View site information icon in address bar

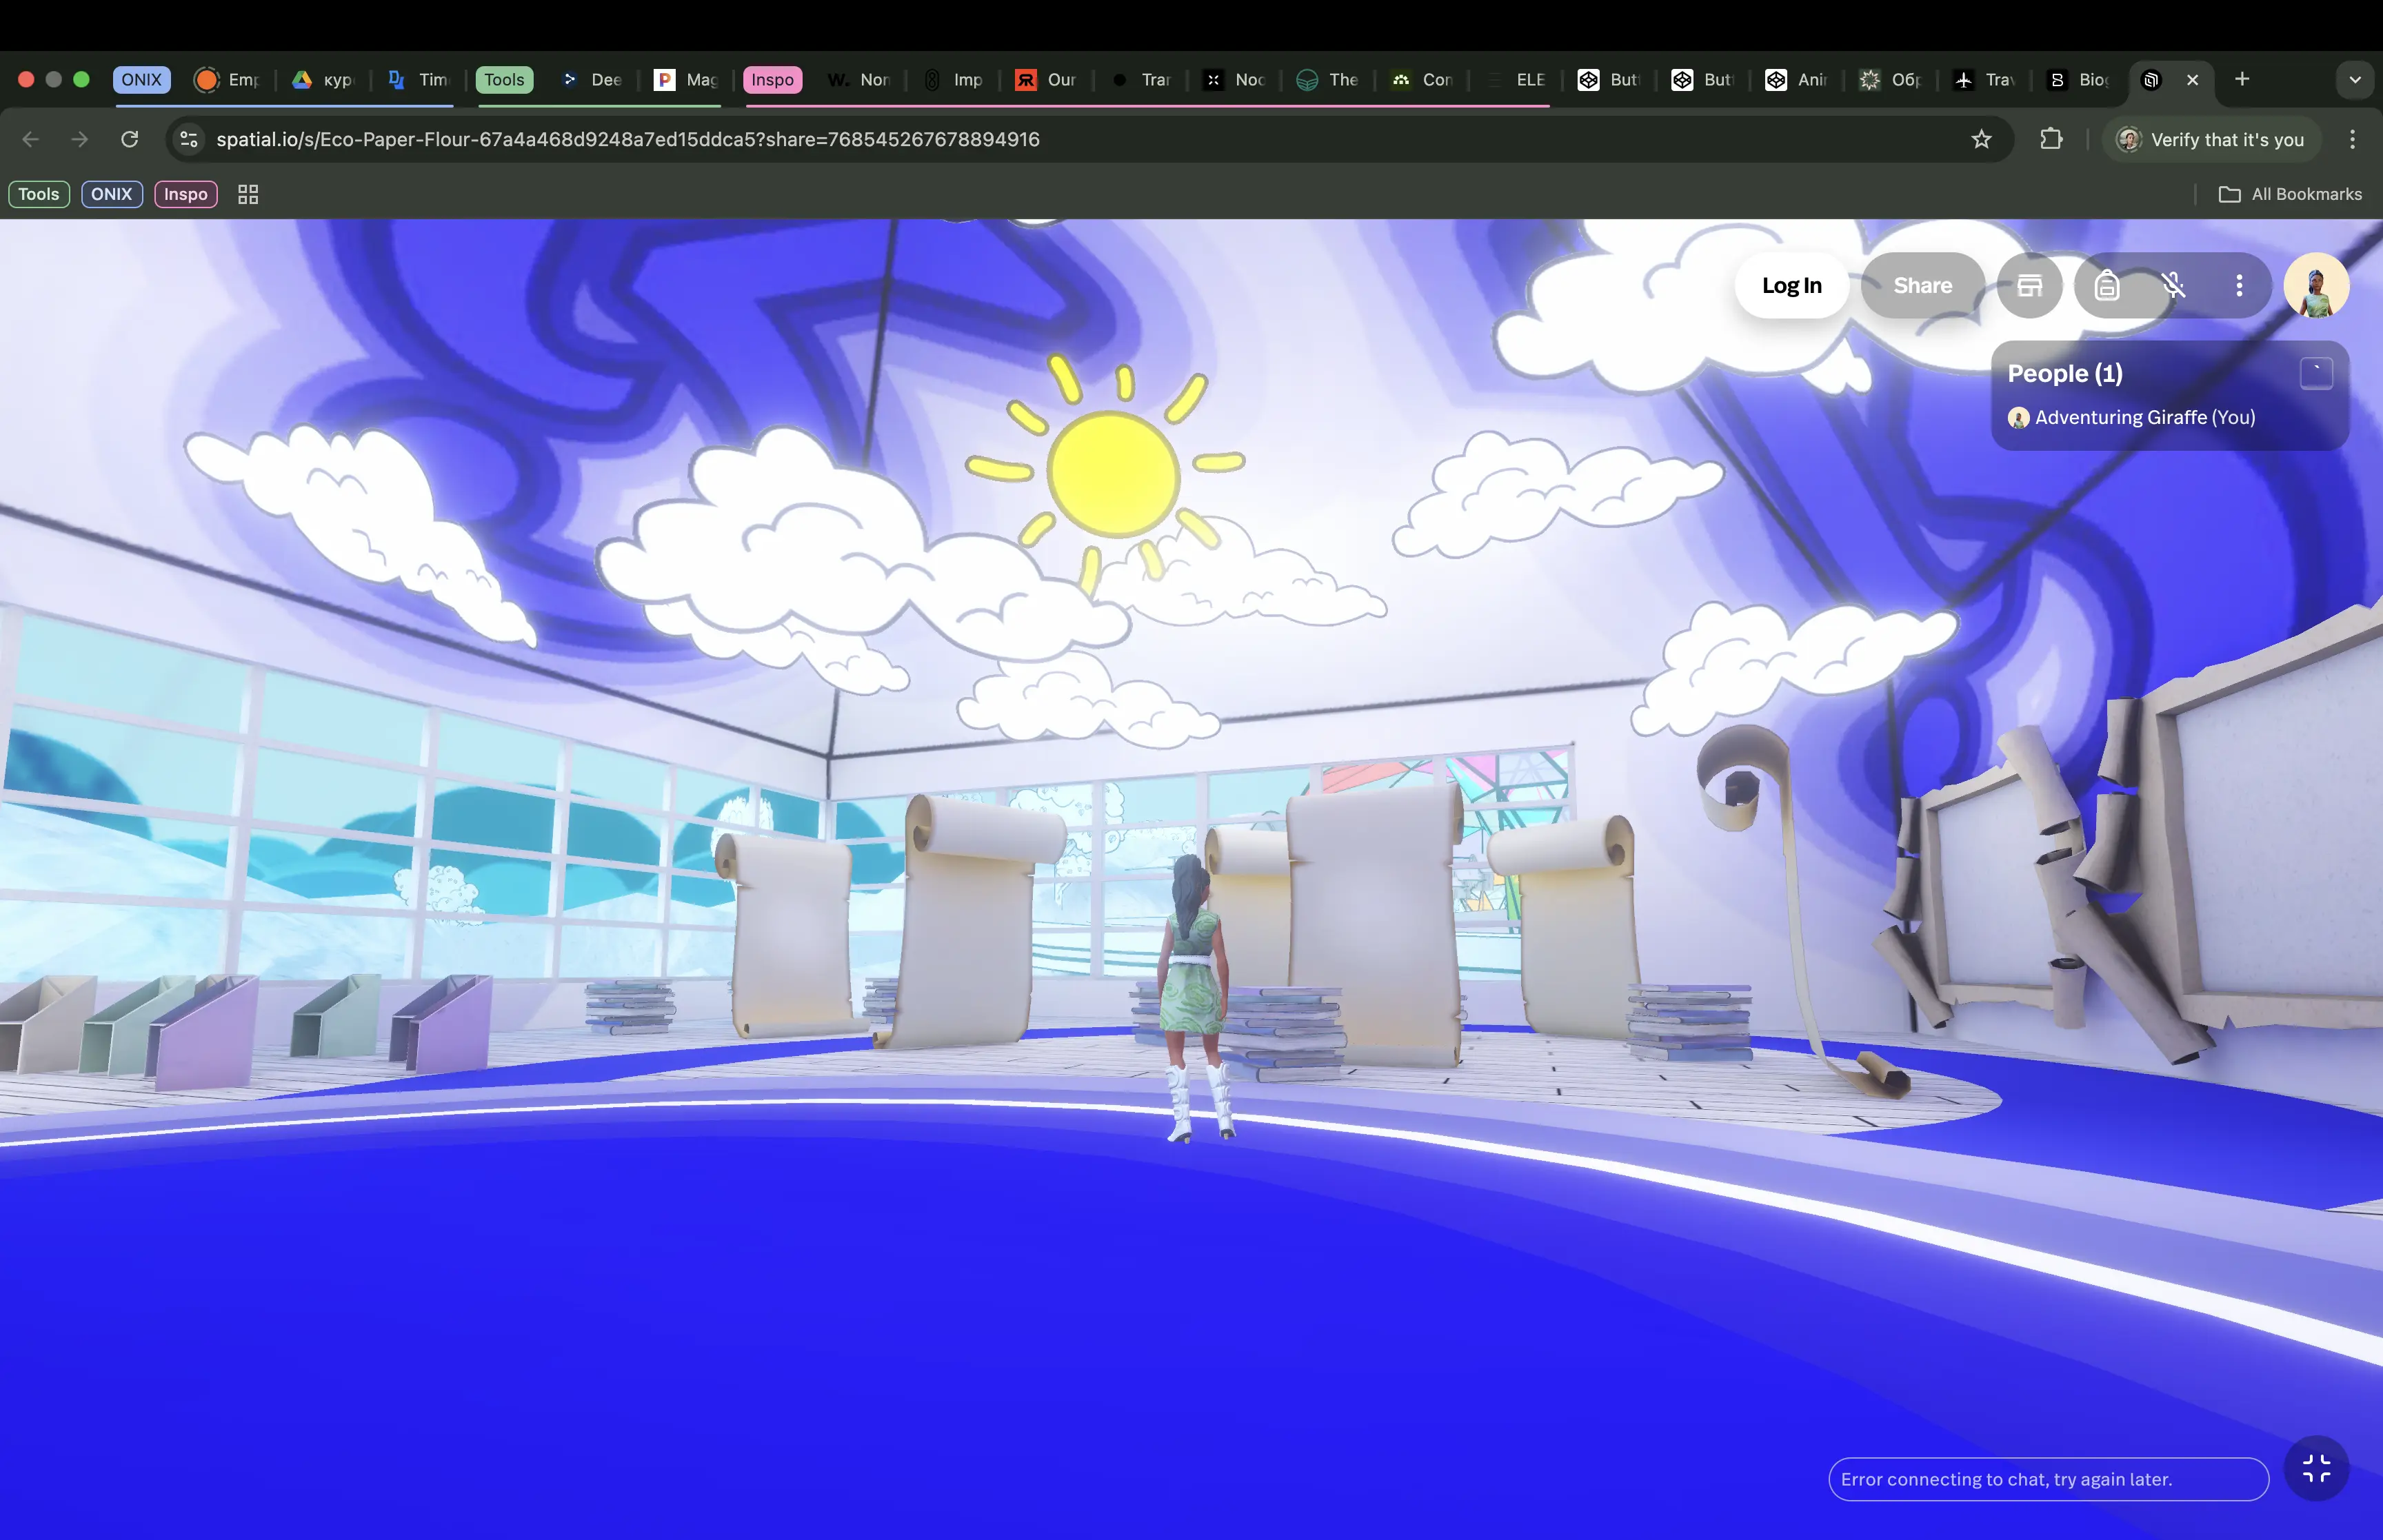click(x=189, y=139)
